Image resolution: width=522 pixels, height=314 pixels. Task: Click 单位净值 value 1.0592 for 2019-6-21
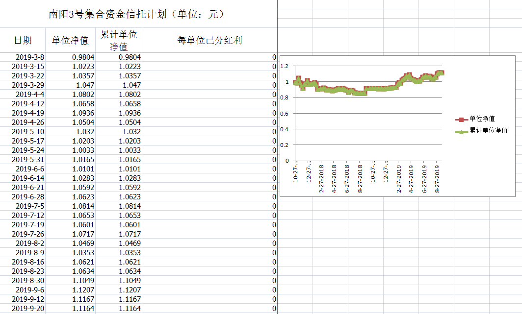[70, 188]
